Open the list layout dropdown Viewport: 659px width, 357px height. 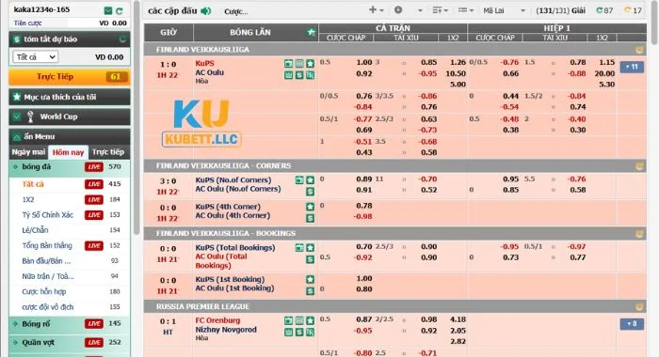tap(466, 9)
